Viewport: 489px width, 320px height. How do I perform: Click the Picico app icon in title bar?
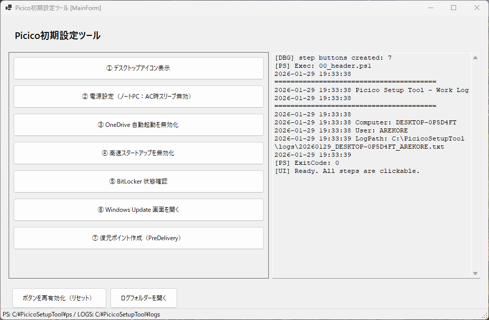[x=8, y=8]
